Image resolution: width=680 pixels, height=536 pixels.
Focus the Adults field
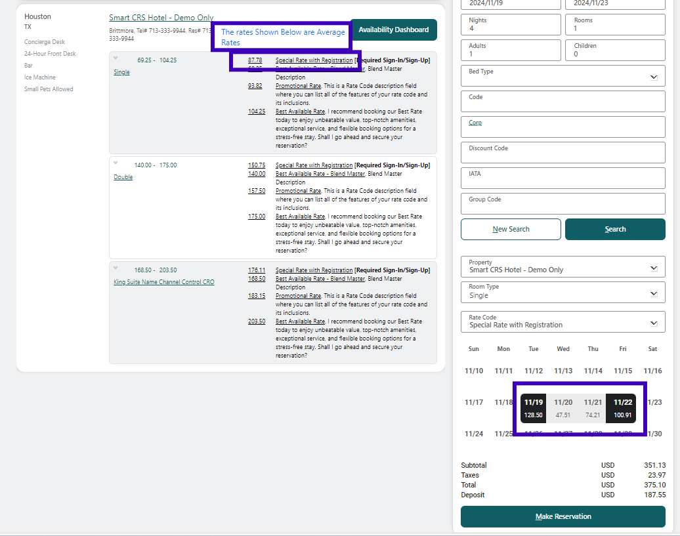(511, 51)
